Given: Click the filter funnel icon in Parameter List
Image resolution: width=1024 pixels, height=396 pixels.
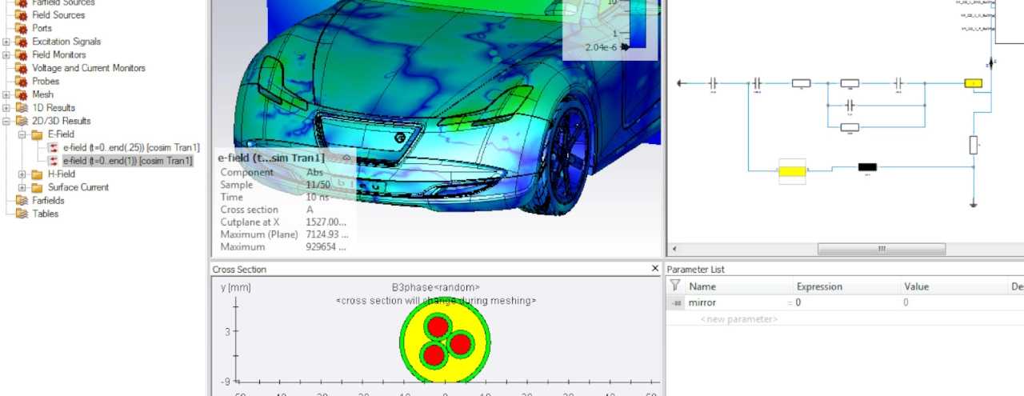Looking at the screenshot, I should [674, 286].
